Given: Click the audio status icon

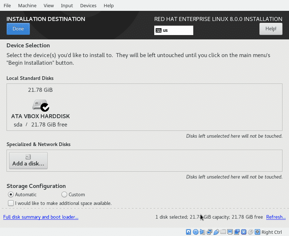Looking at the screenshot, I should point(202,232).
